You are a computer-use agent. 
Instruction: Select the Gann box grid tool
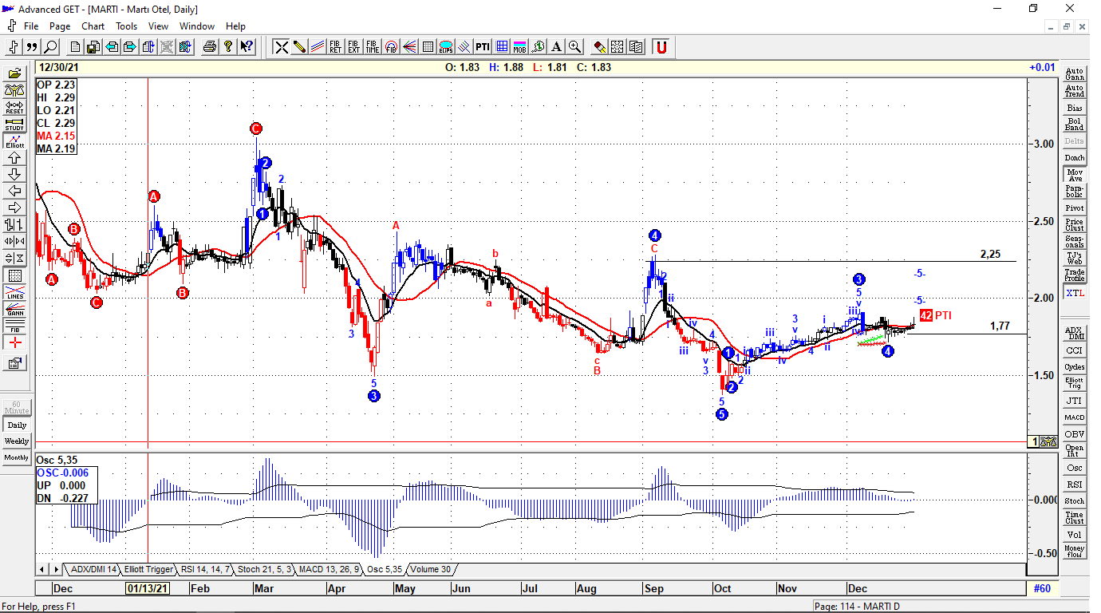click(x=428, y=46)
